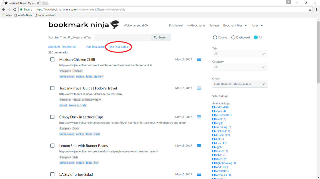Open Ninja Dashboard from bookmarks bar
Viewport: 320px width, 179px height.
coord(45,15)
